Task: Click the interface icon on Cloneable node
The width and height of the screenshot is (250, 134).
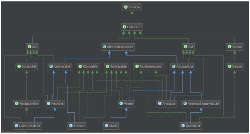Action: [x=80, y=66]
